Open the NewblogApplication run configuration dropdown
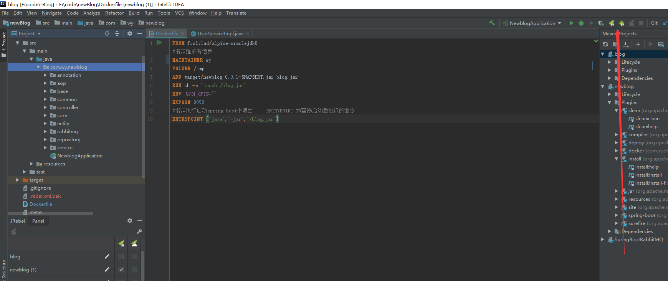This screenshot has width=668, height=281. point(559,23)
